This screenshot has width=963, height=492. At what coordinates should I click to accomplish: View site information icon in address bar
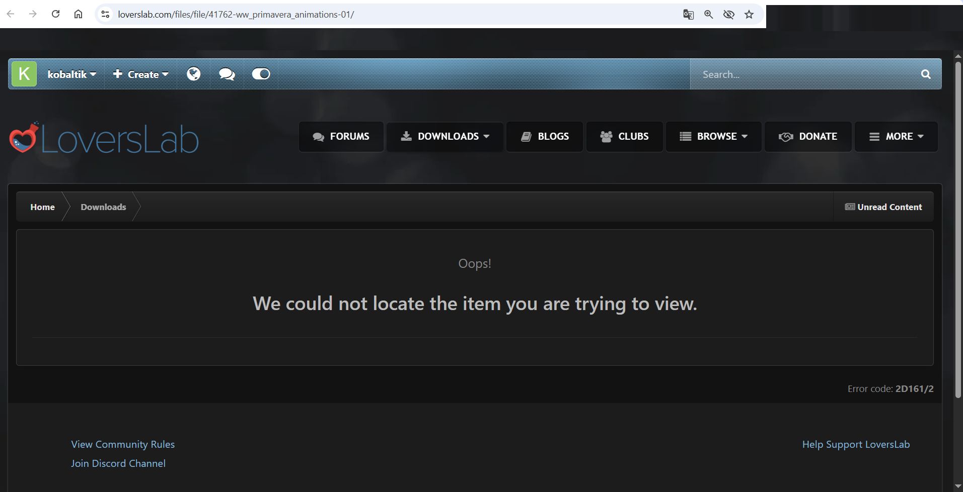click(105, 14)
